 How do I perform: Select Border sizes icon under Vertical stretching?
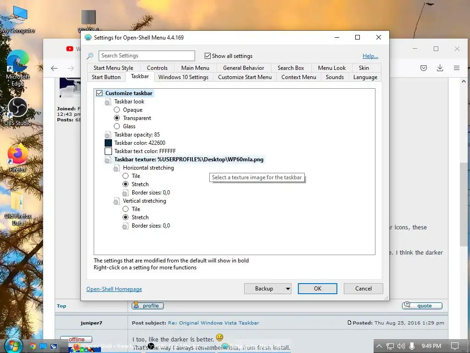pyautogui.click(x=125, y=226)
